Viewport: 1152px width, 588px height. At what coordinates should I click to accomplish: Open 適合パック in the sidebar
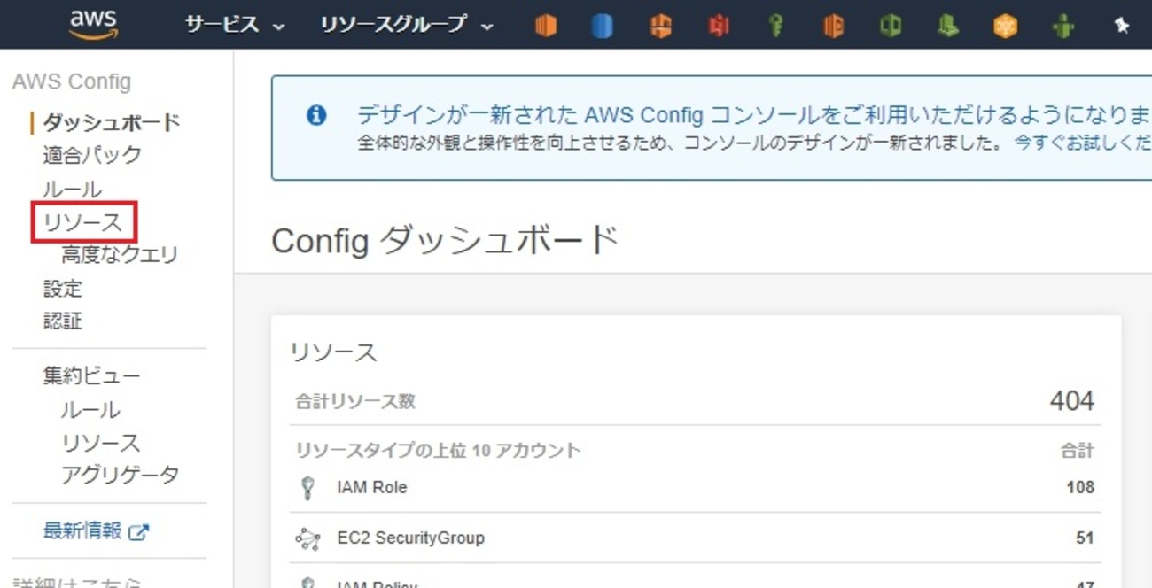point(92,155)
